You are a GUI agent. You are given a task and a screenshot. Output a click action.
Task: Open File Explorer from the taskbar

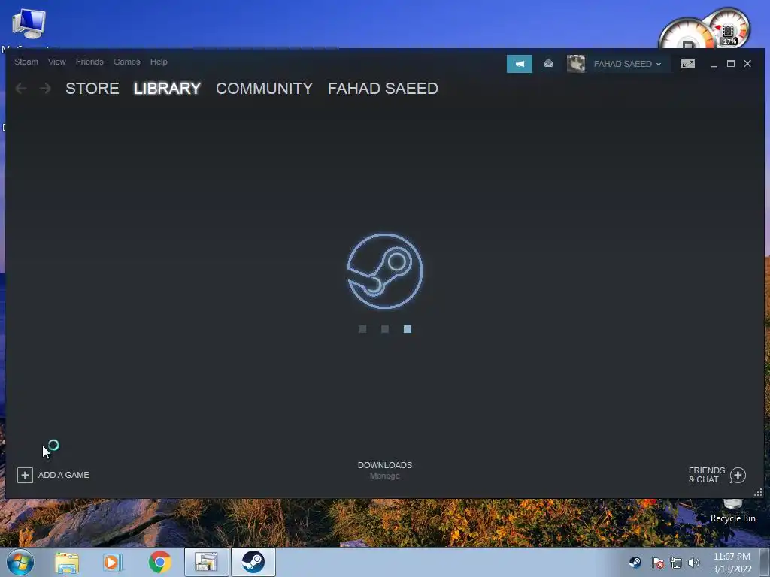pyautogui.click(x=67, y=563)
